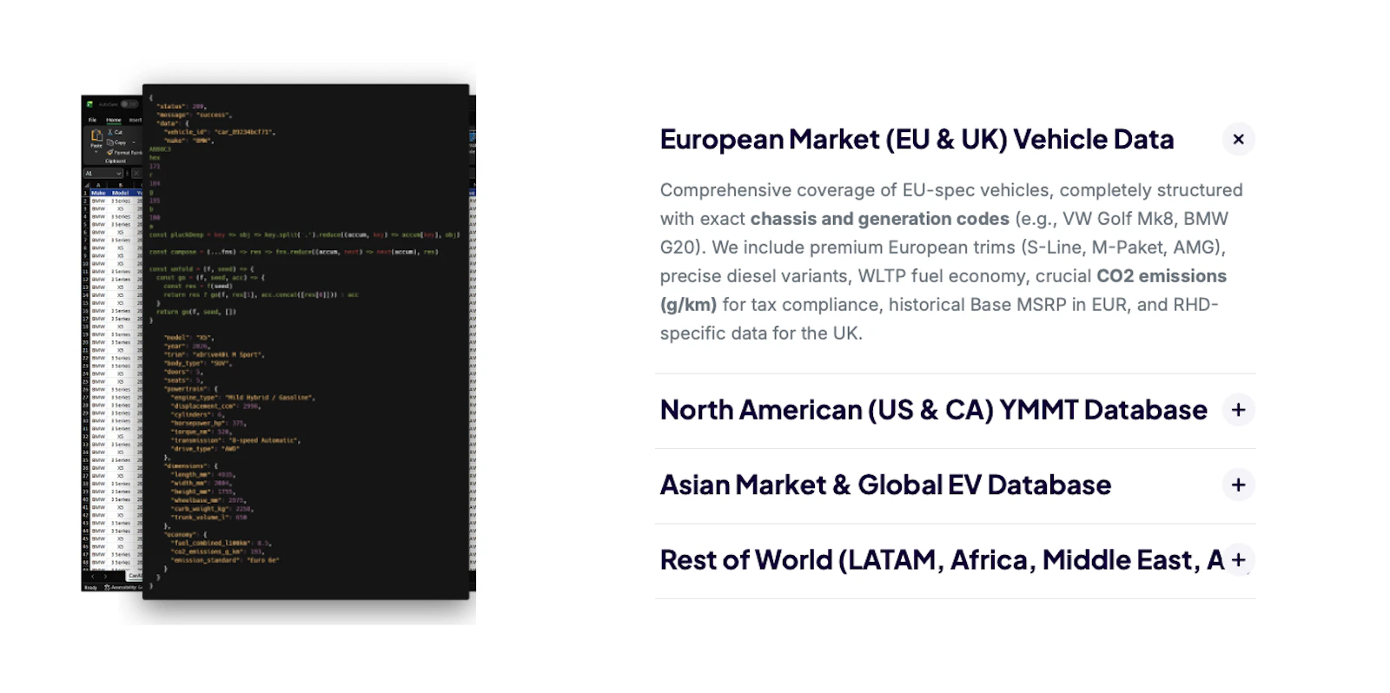The image size is (1390, 693).
Task: Expand North American YMMT Database plus icon
Action: point(1238,410)
